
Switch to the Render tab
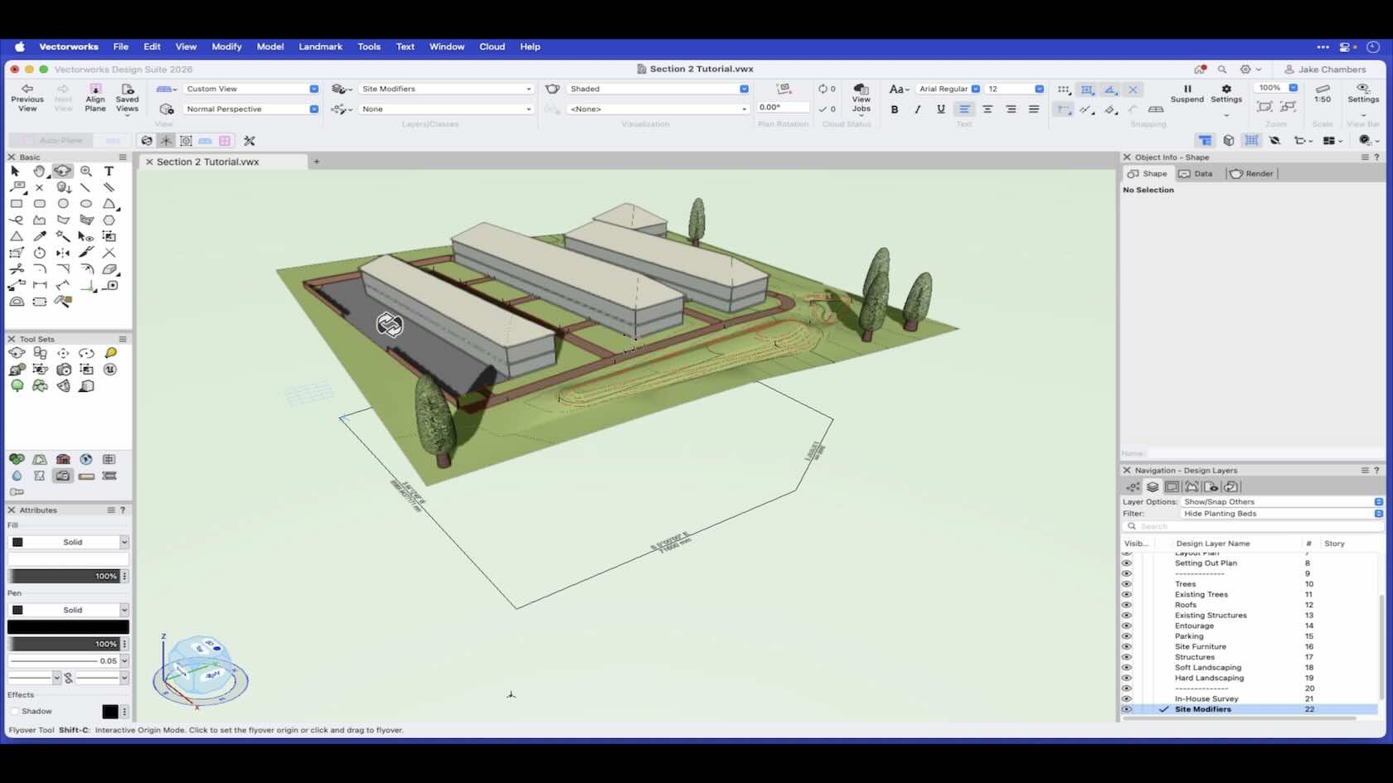pos(1252,173)
